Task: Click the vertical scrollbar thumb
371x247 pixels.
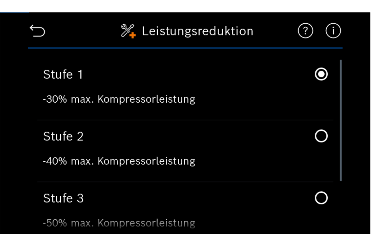Action: click(341, 120)
